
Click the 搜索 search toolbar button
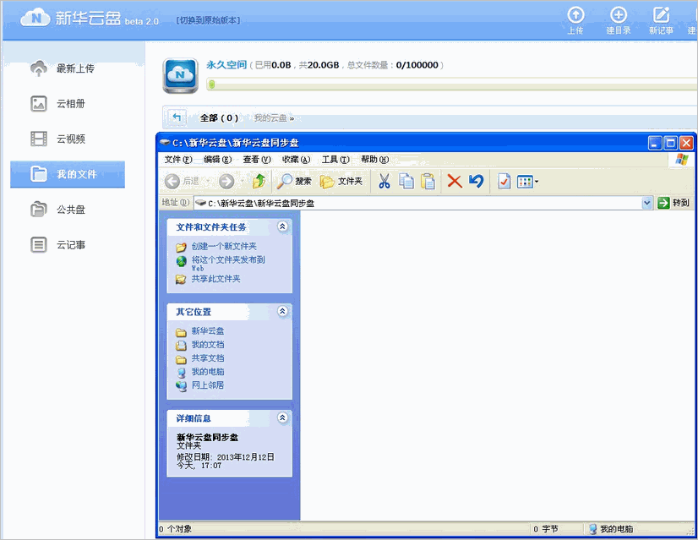pyautogui.click(x=294, y=181)
